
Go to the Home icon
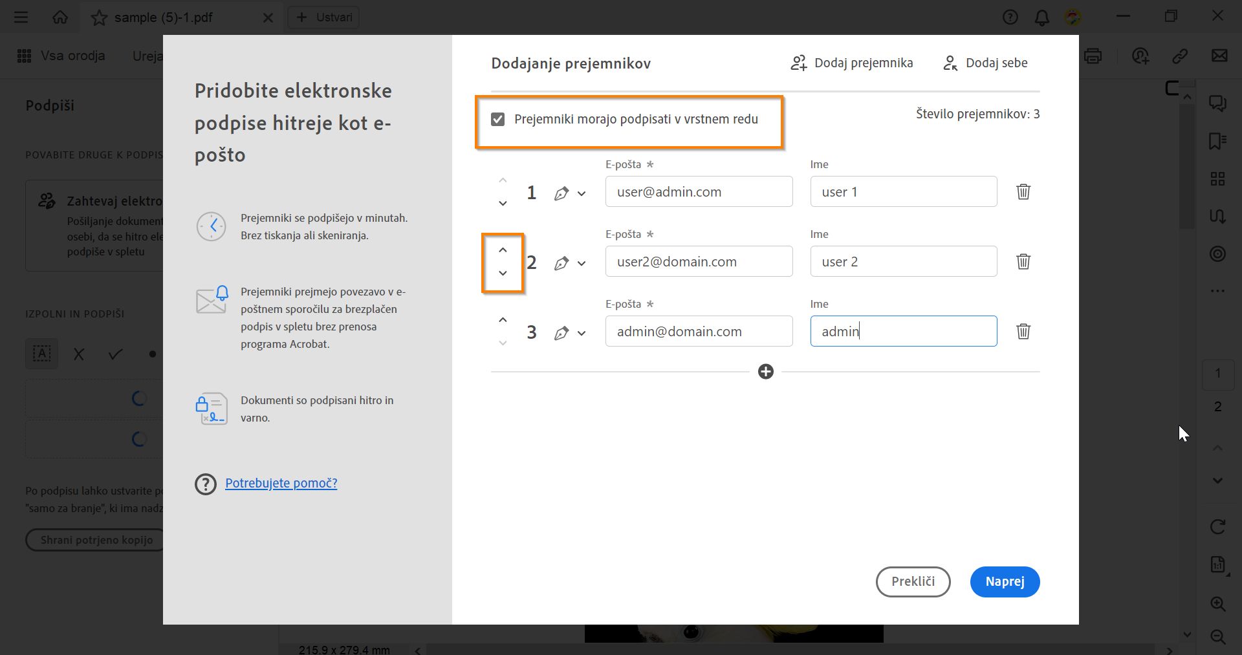tap(60, 17)
